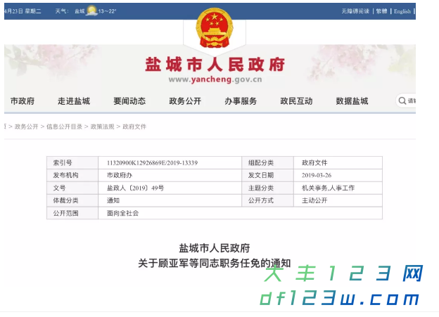Click the 盐城市人民政府 site title banner
The height and width of the screenshot is (317, 439).
215,65
